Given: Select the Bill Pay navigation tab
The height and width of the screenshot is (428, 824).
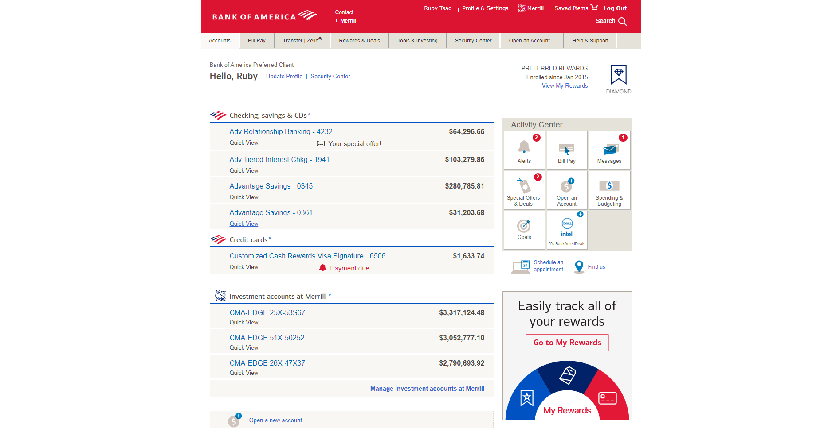Looking at the screenshot, I should [x=257, y=41].
